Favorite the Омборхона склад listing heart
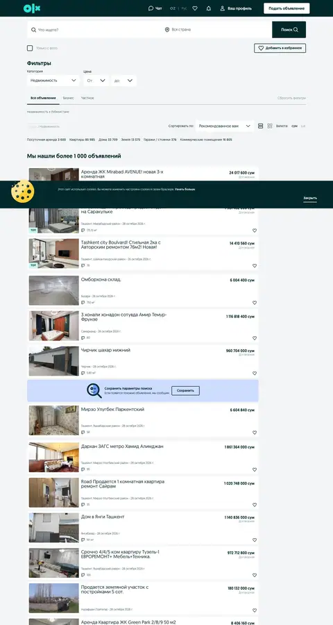Screen dimensions: 333x625 click(x=255, y=303)
